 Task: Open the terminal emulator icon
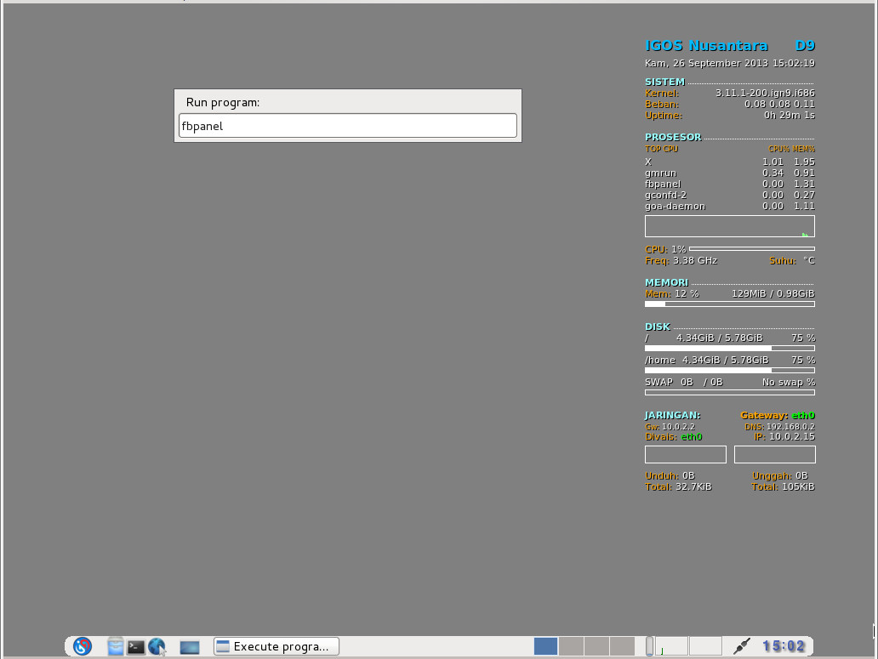[x=136, y=646]
